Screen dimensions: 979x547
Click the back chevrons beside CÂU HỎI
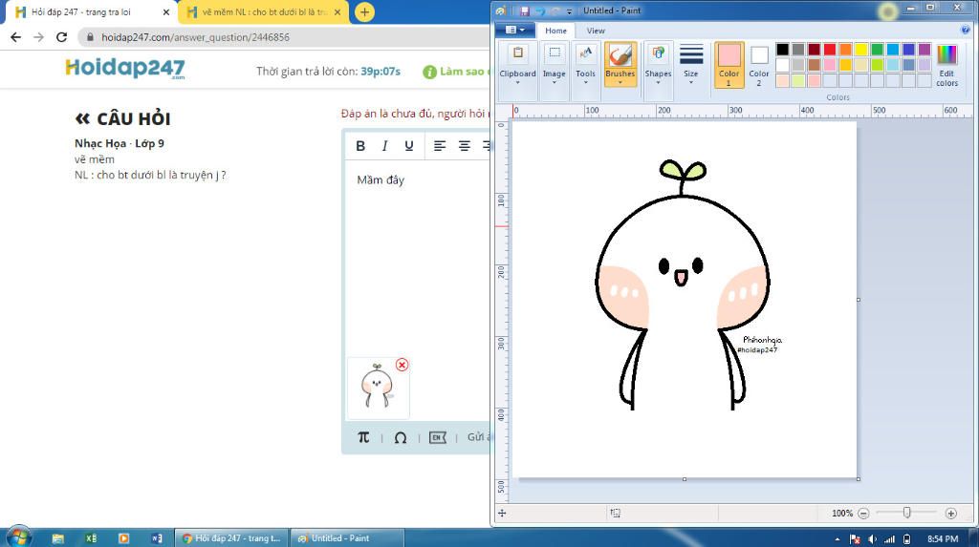click(x=82, y=118)
